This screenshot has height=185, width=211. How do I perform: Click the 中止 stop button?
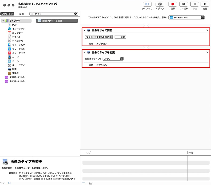(195, 4)
